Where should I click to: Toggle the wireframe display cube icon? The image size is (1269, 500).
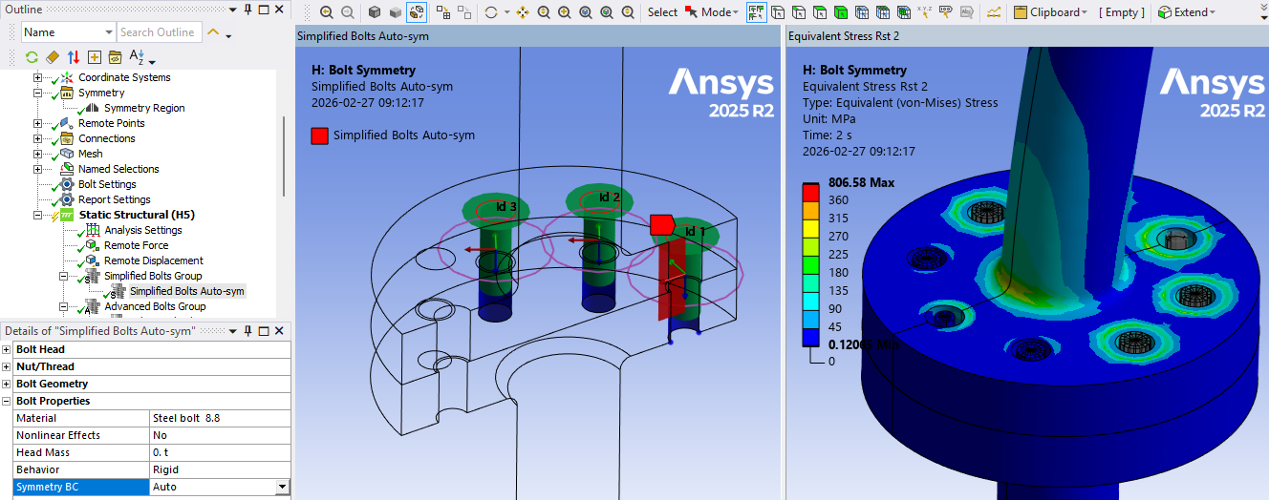[375, 12]
